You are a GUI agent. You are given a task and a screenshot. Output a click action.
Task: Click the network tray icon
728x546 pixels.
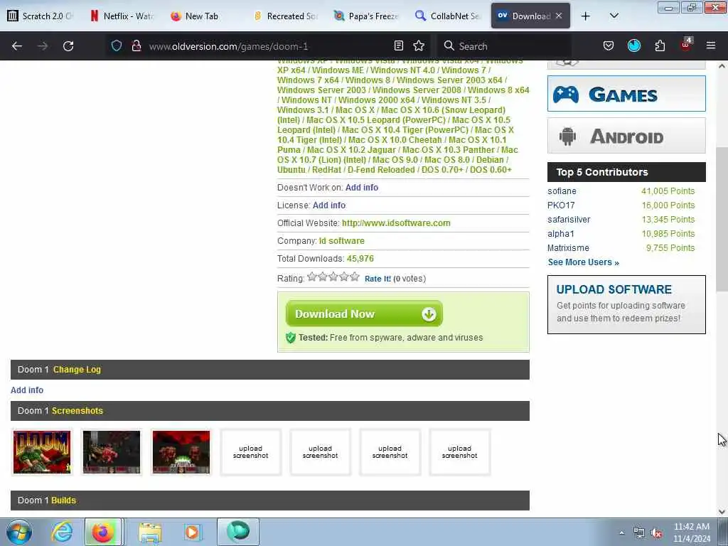click(x=639, y=533)
